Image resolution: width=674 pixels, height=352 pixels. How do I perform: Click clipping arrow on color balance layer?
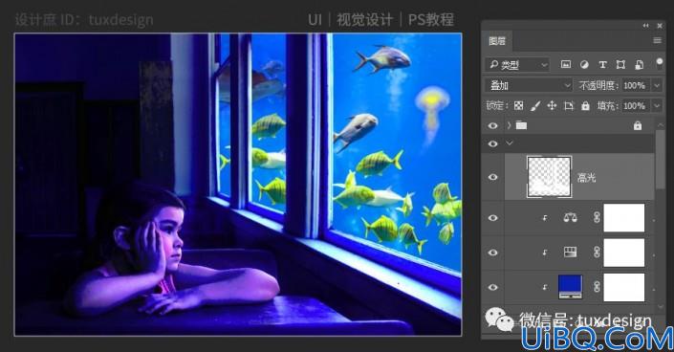545,218
